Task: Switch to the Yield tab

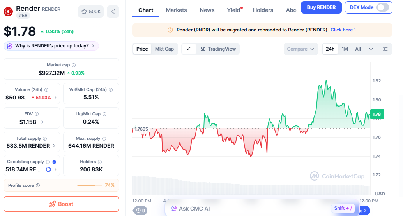Action: [x=233, y=10]
